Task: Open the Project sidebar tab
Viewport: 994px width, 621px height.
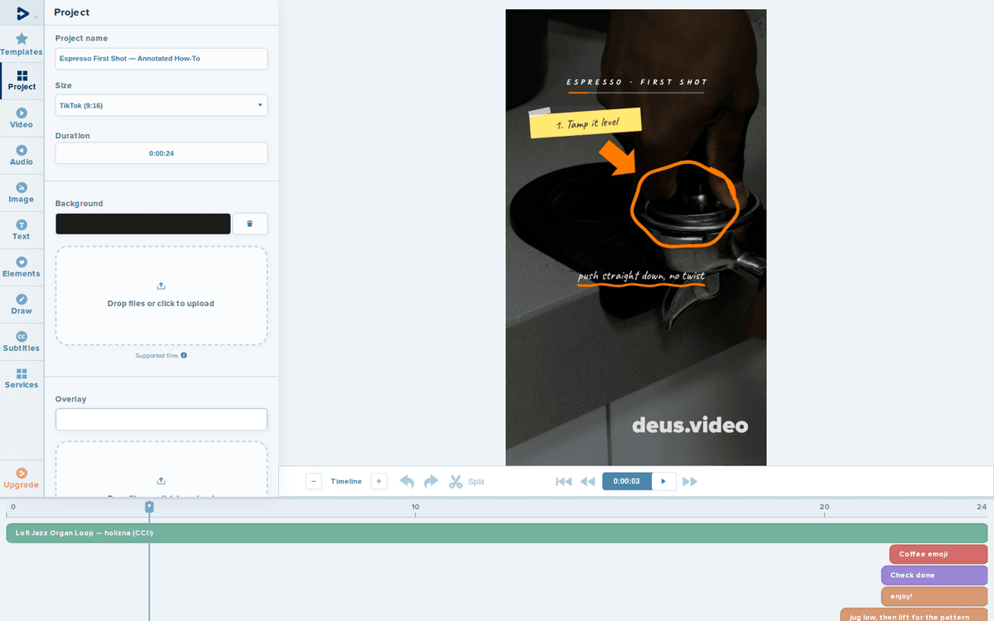Action: tap(22, 80)
